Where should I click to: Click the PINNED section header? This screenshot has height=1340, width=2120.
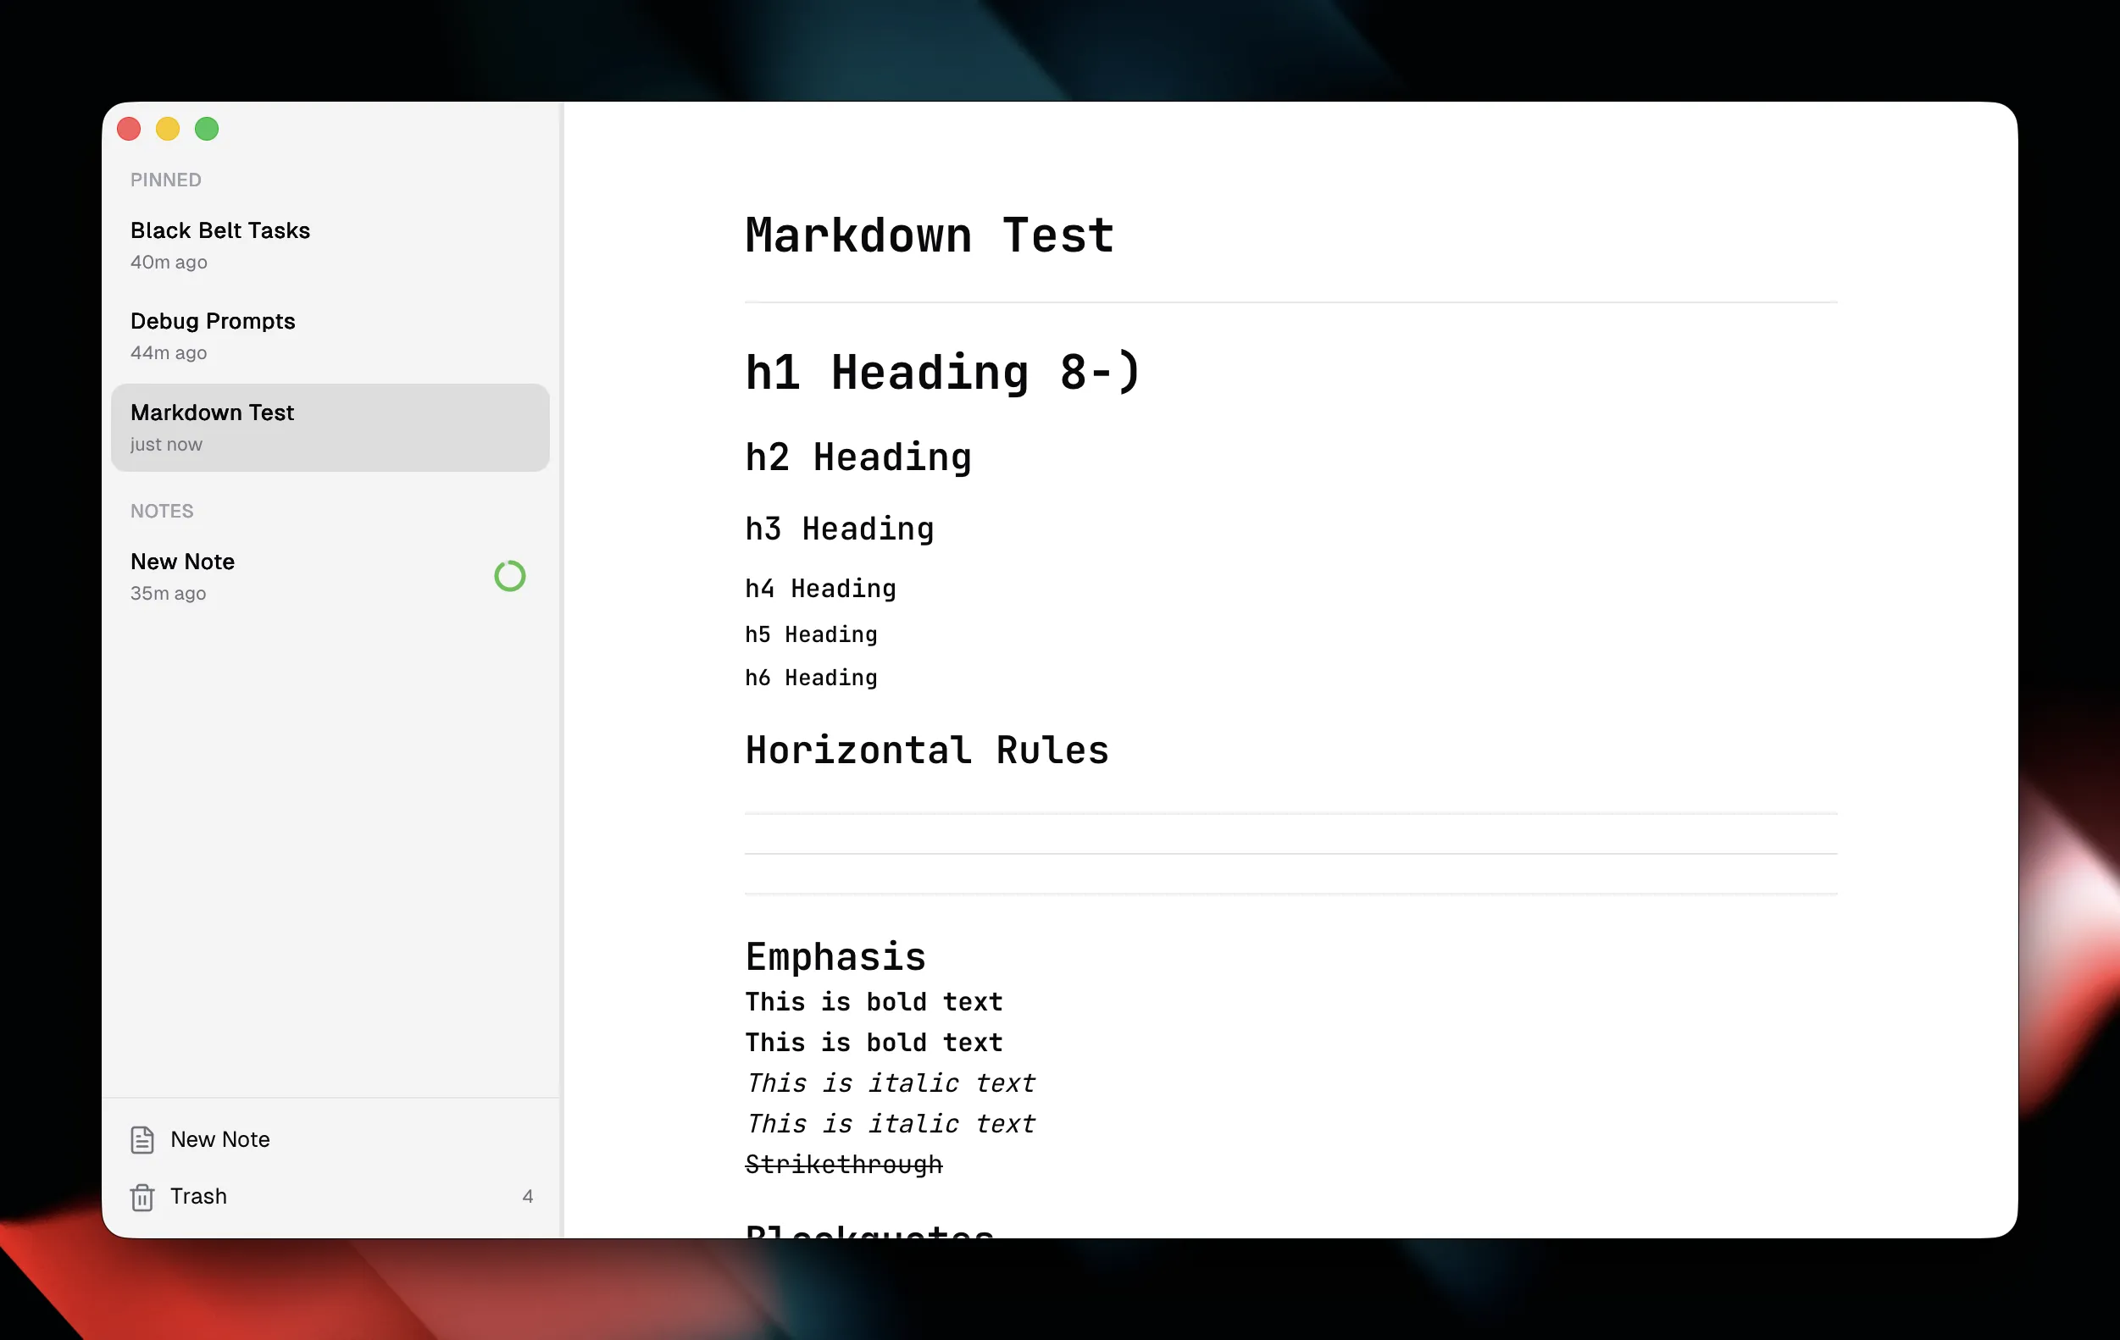click(x=165, y=180)
